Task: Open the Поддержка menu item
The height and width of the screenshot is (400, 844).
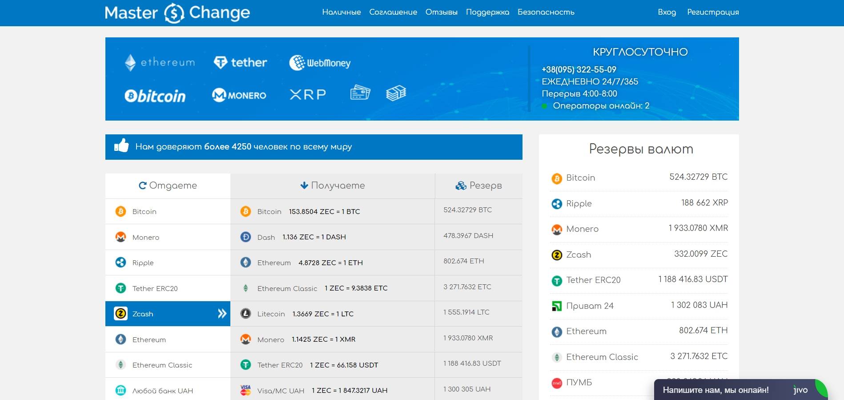Action: (x=487, y=12)
